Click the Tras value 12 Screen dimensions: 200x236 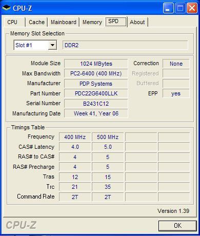click(75, 177)
